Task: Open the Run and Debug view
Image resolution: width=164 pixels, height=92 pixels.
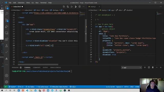Action: (x=7, y=27)
